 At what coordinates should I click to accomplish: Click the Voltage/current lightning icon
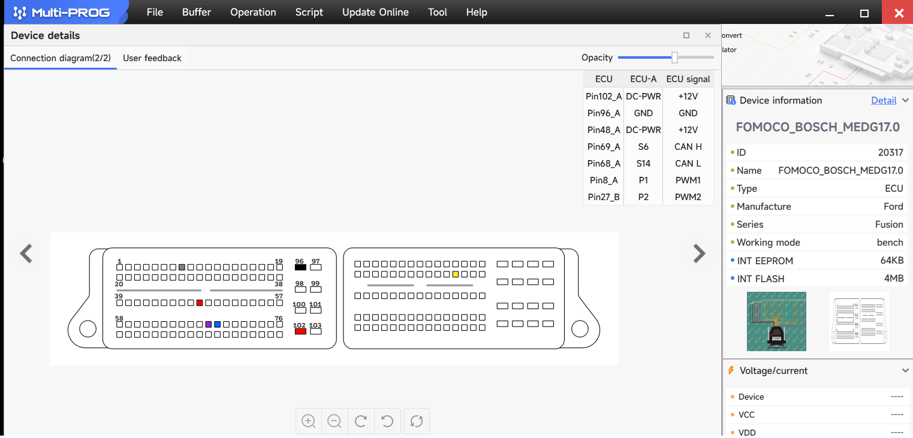731,370
